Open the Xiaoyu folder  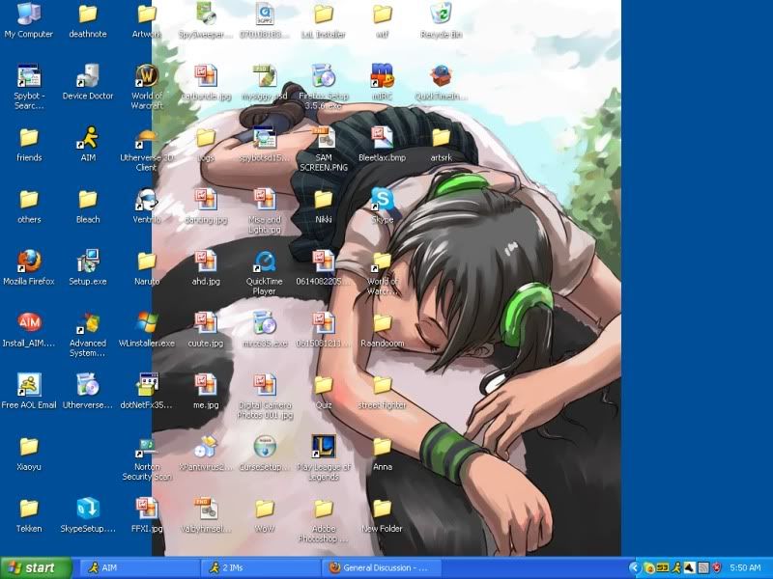coord(29,453)
